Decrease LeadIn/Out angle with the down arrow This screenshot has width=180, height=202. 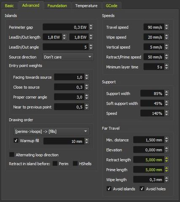click(x=91, y=48)
